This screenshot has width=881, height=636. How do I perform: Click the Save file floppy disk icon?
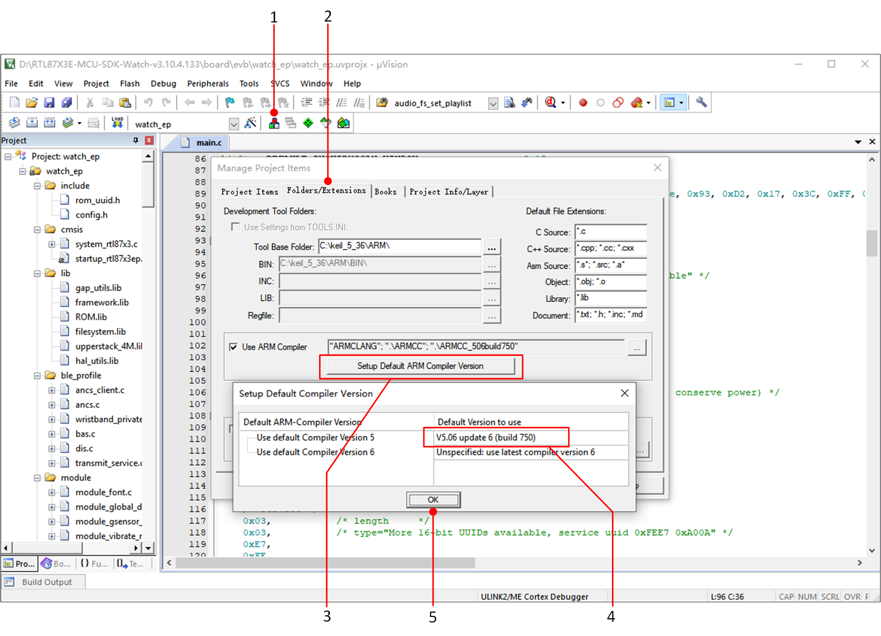[x=49, y=103]
